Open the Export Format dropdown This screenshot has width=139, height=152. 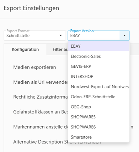point(35,35)
